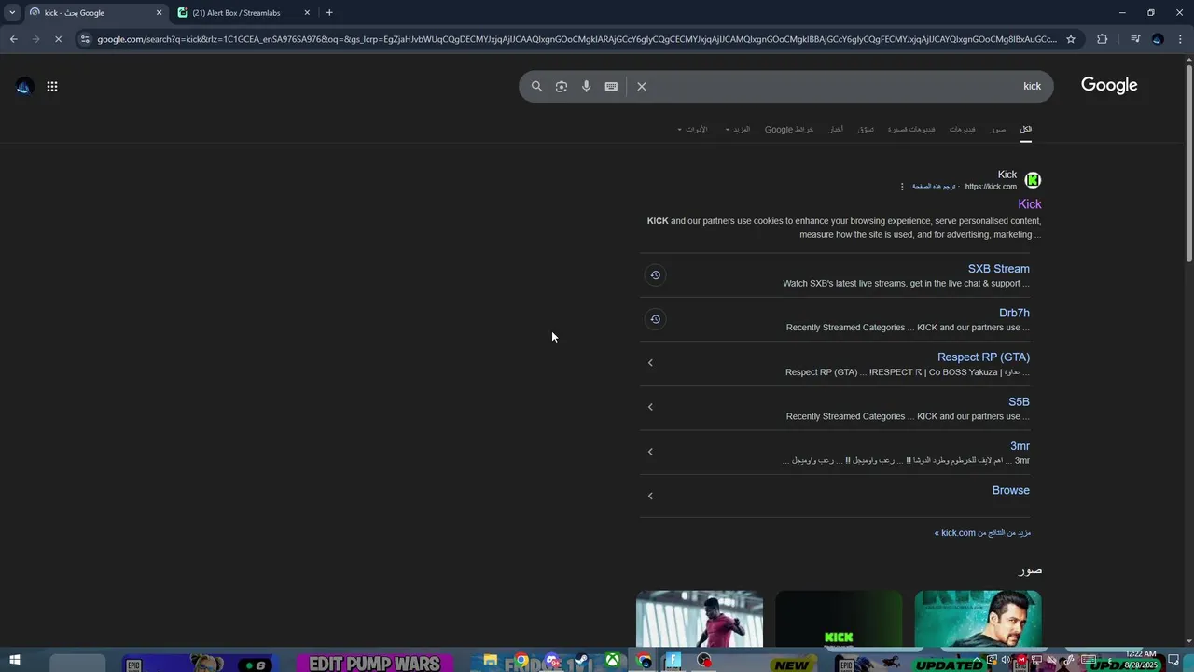The width and height of the screenshot is (1194, 672).
Task: Open the green KICK logo image thumbnail
Action: pos(839,618)
